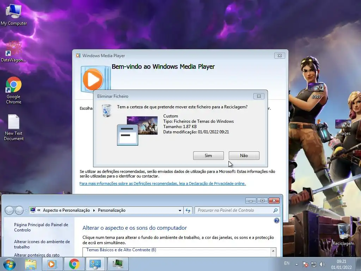Click the breadcrumb overflow chevrons
This screenshot has width=361, height=271.
point(39,210)
